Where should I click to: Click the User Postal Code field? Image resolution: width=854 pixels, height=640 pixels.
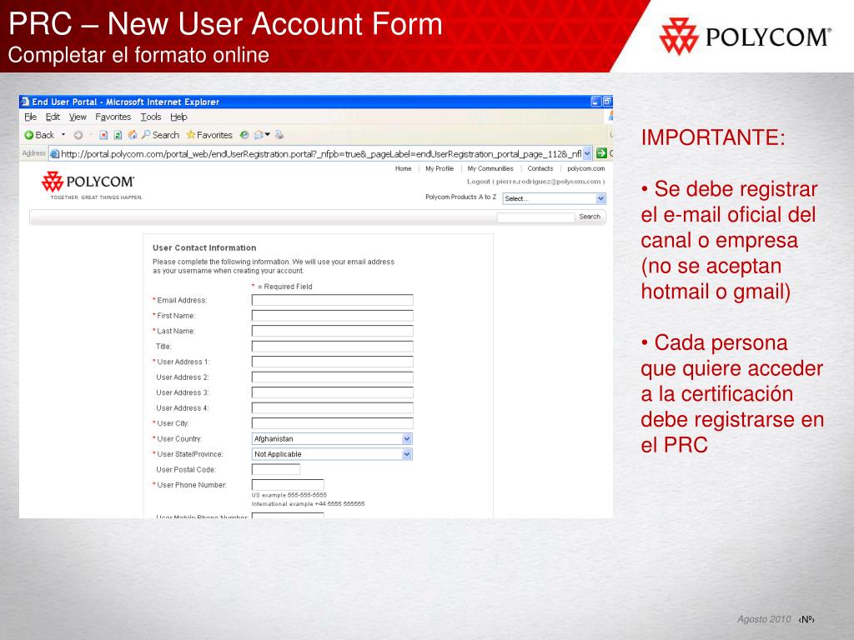pyautogui.click(x=275, y=469)
